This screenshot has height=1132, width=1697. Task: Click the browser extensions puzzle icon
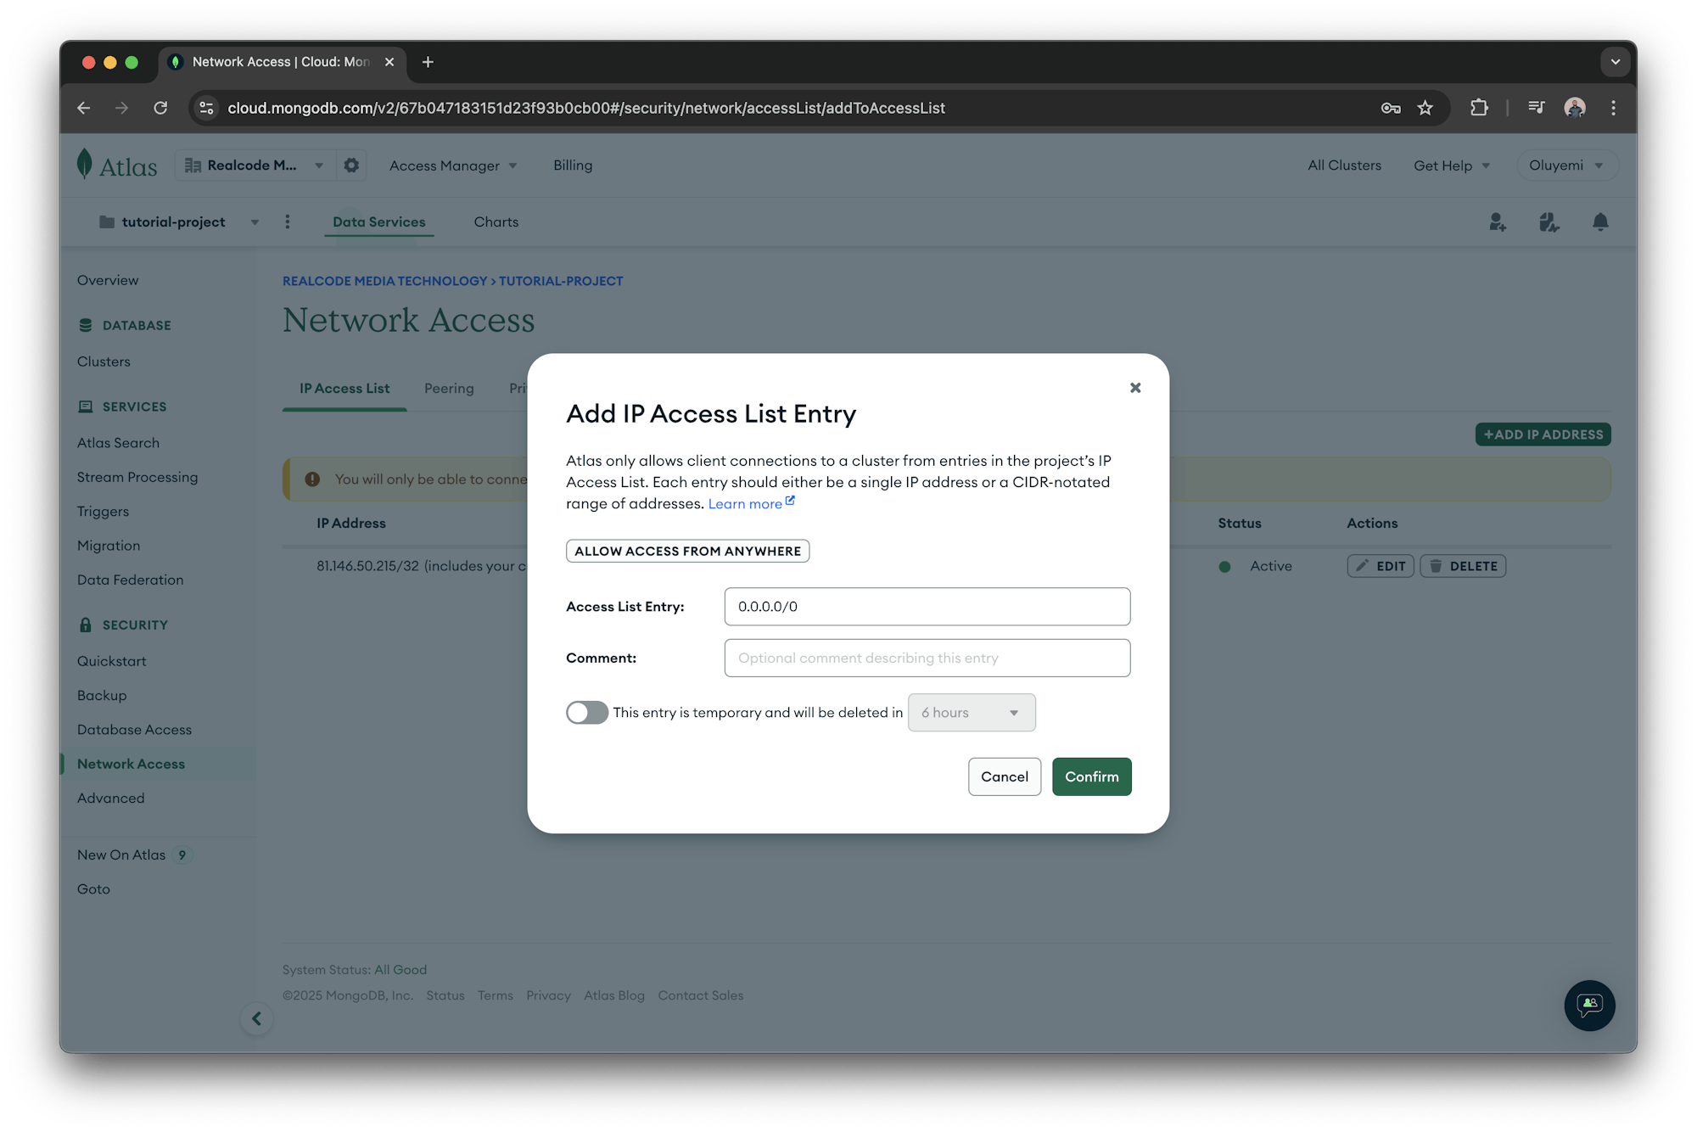[1479, 108]
